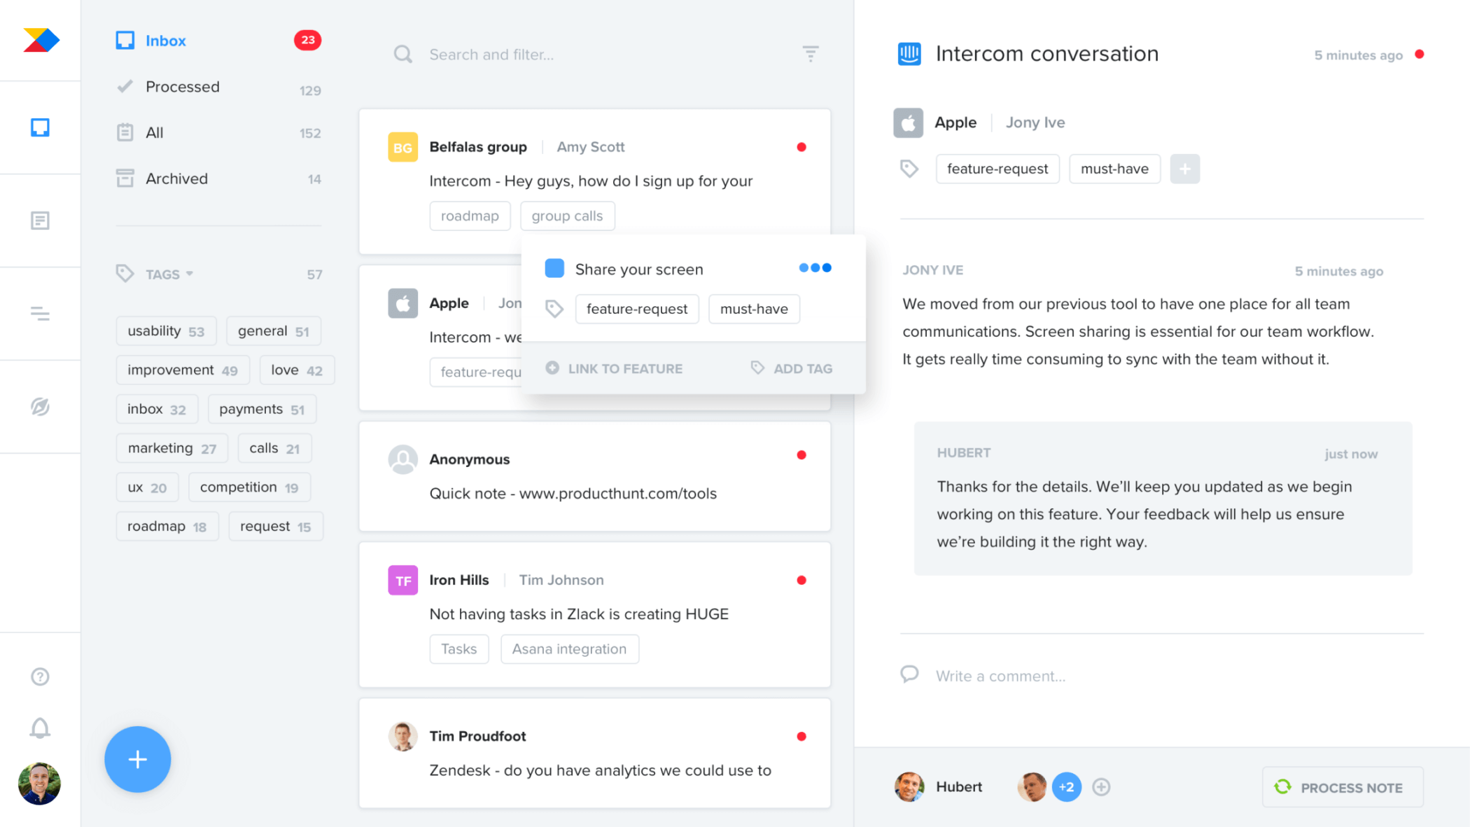This screenshot has height=827, width=1470.
Task: Select the feature-request tag label
Action: pyautogui.click(x=637, y=308)
